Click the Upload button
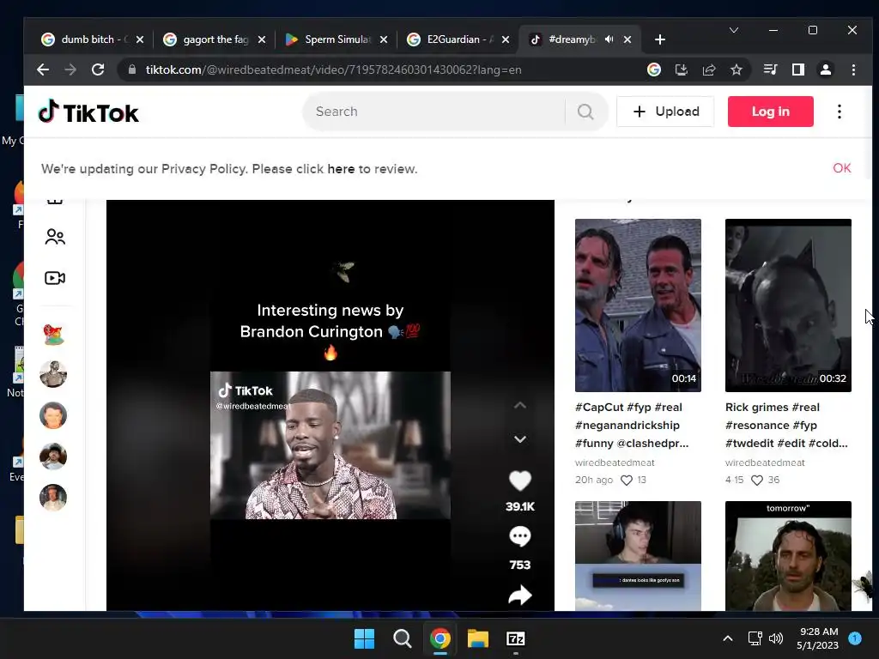879x659 pixels. coord(665,112)
